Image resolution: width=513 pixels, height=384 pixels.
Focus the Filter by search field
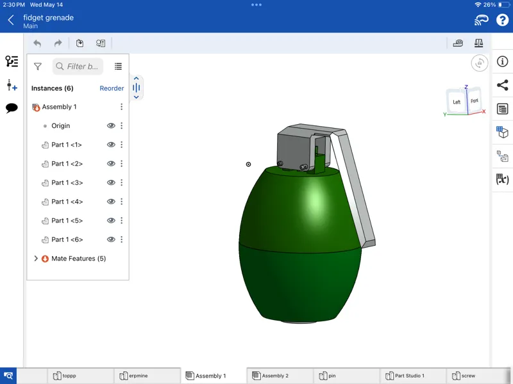[x=78, y=67]
